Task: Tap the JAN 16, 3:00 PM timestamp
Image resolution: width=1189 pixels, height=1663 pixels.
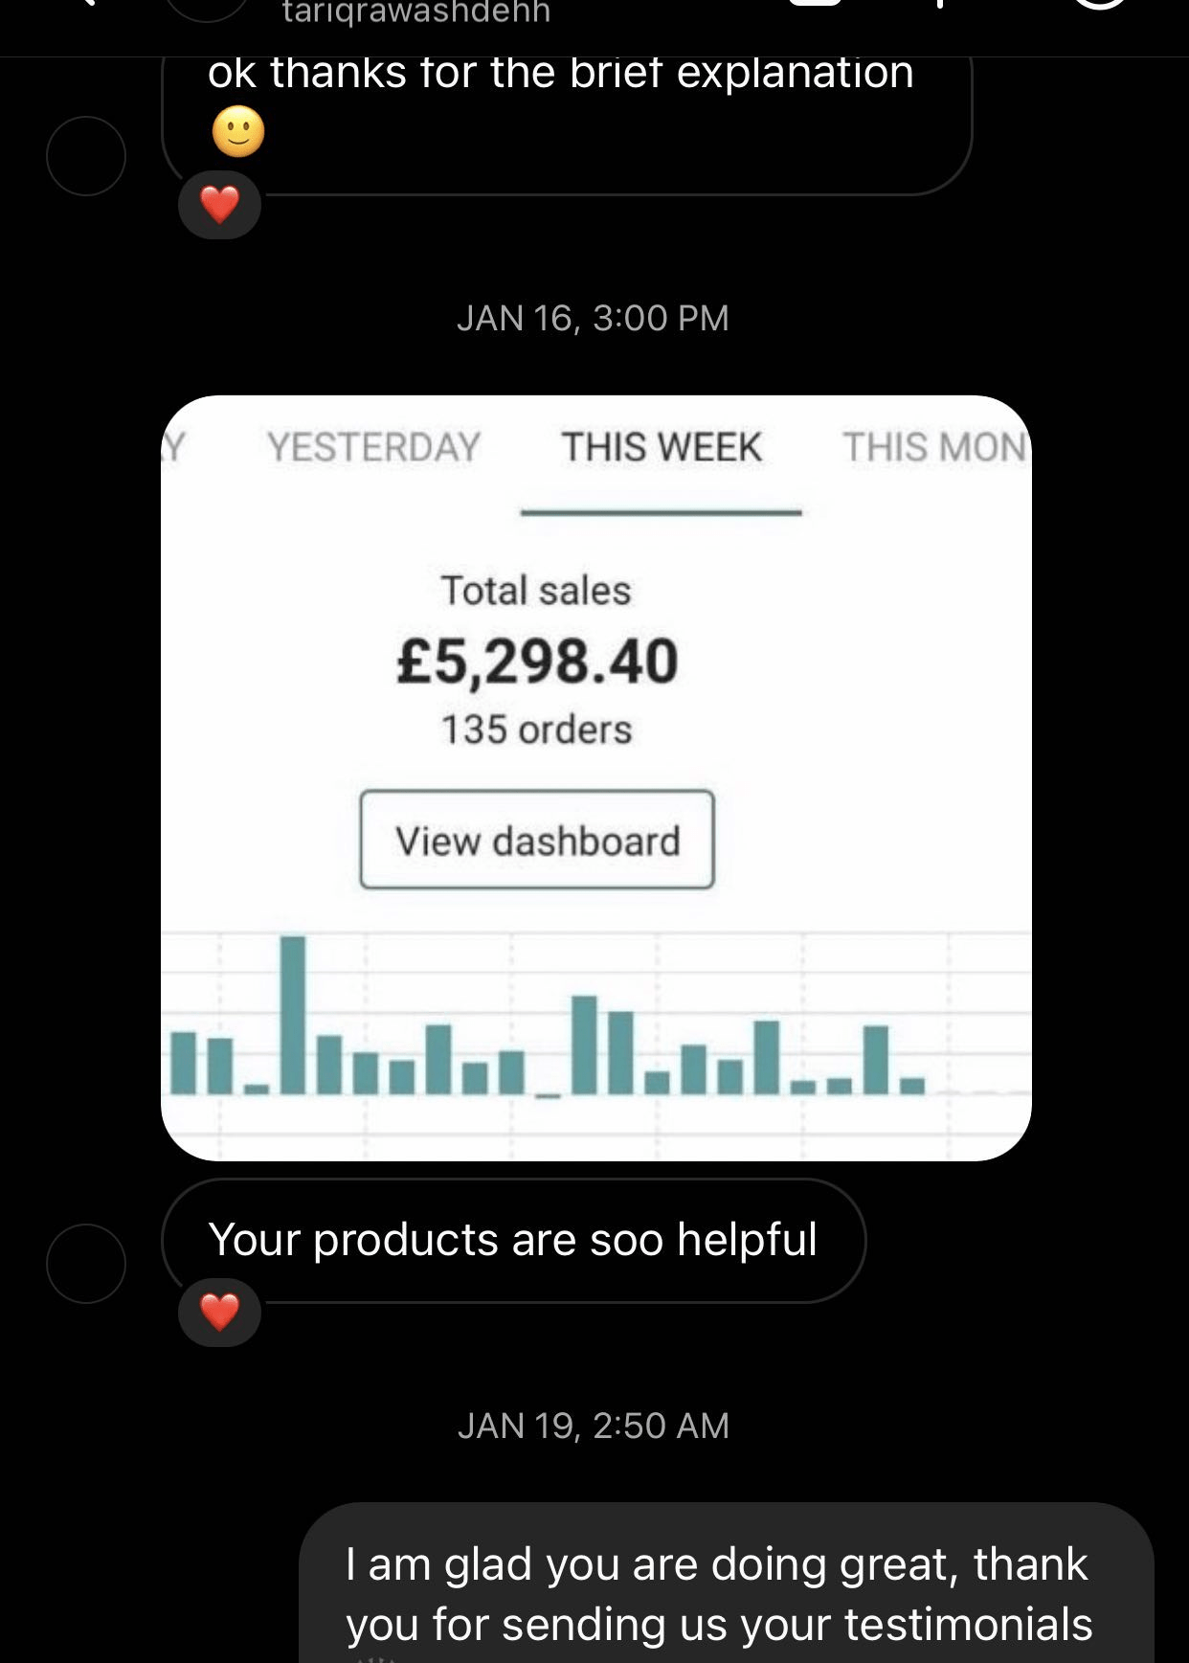Action: click(593, 318)
